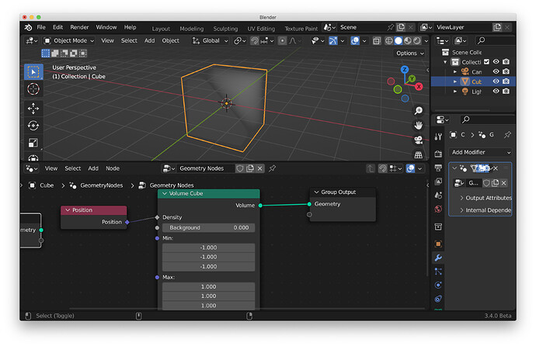
Task: Open the Modifier properties wrench tab
Action: [438, 258]
